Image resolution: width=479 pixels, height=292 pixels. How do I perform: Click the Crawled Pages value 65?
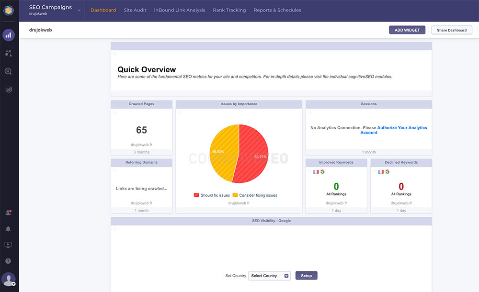141,130
